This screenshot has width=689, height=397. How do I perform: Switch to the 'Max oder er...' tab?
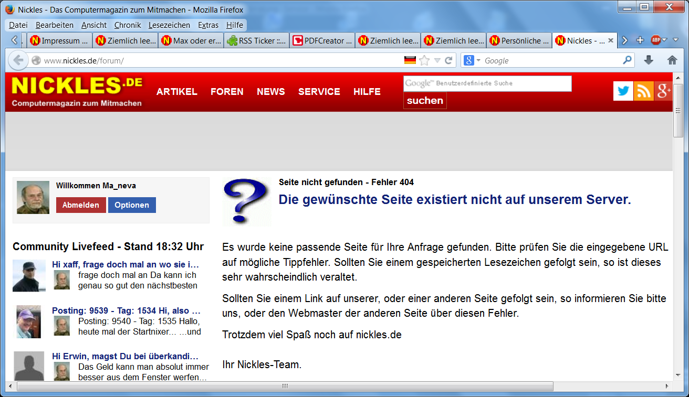pyautogui.click(x=191, y=40)
